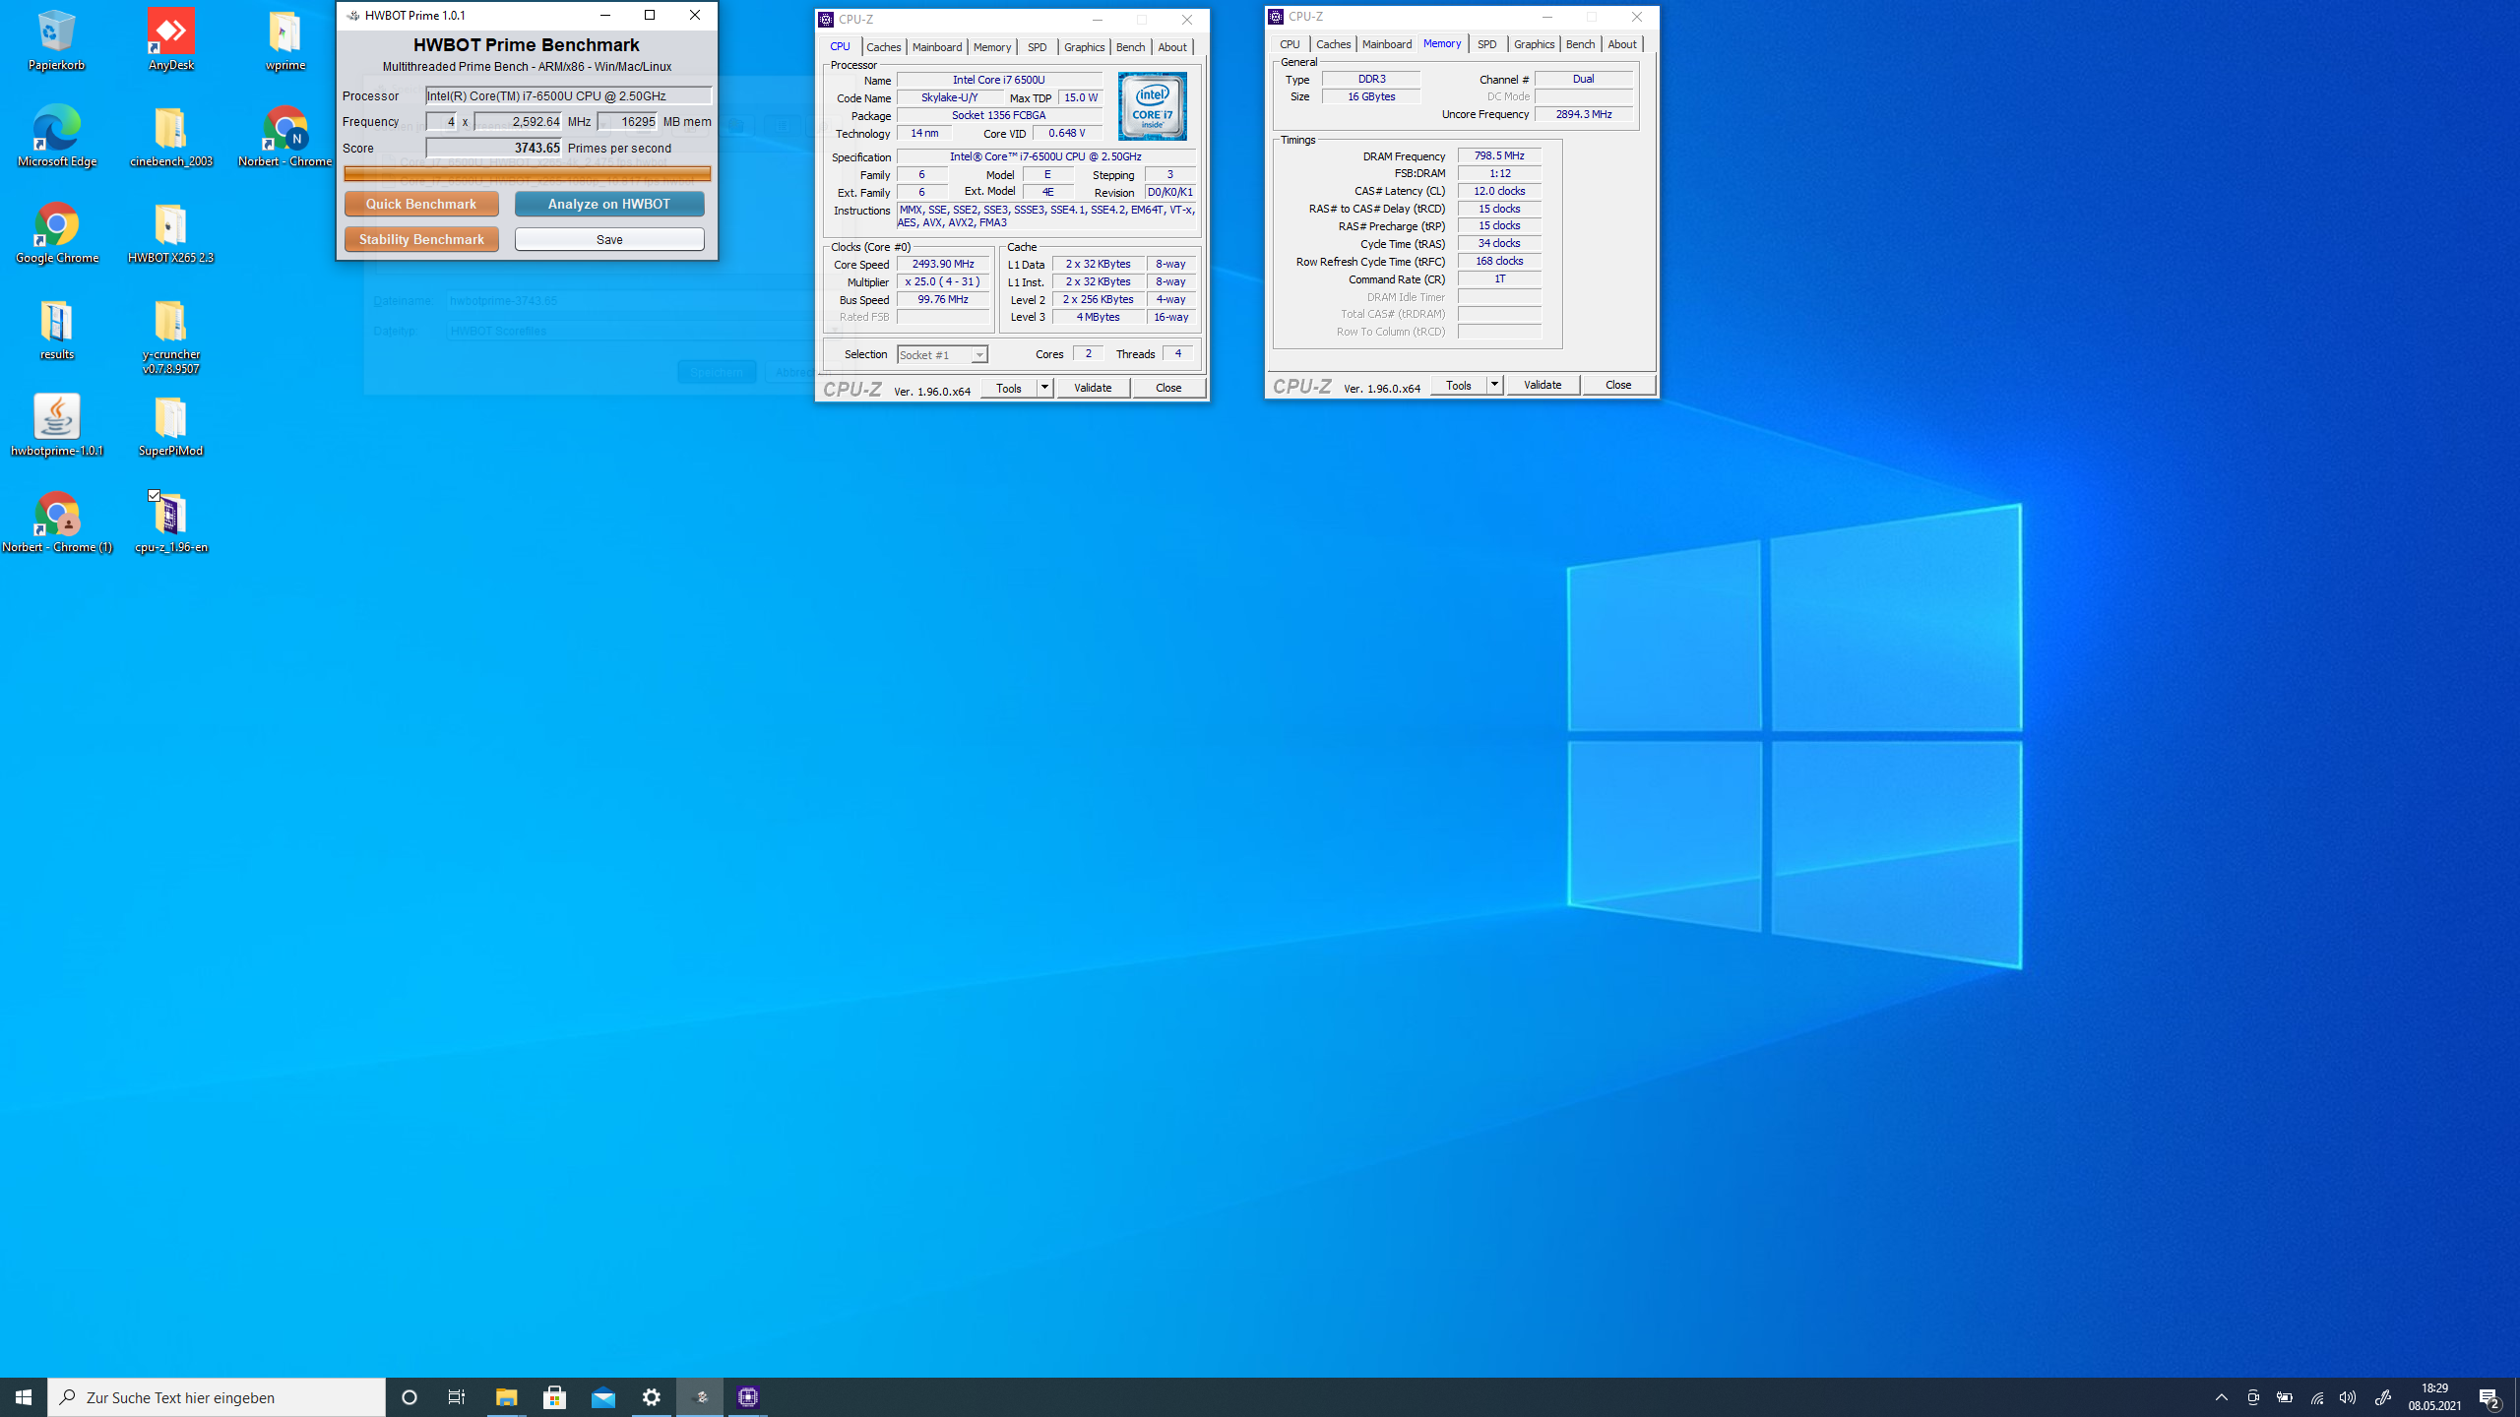Open File Explorer from the taskbar
The width and height of the screenshot is (2520, 1417).
pyautogui.click(x=506, y=1397)
